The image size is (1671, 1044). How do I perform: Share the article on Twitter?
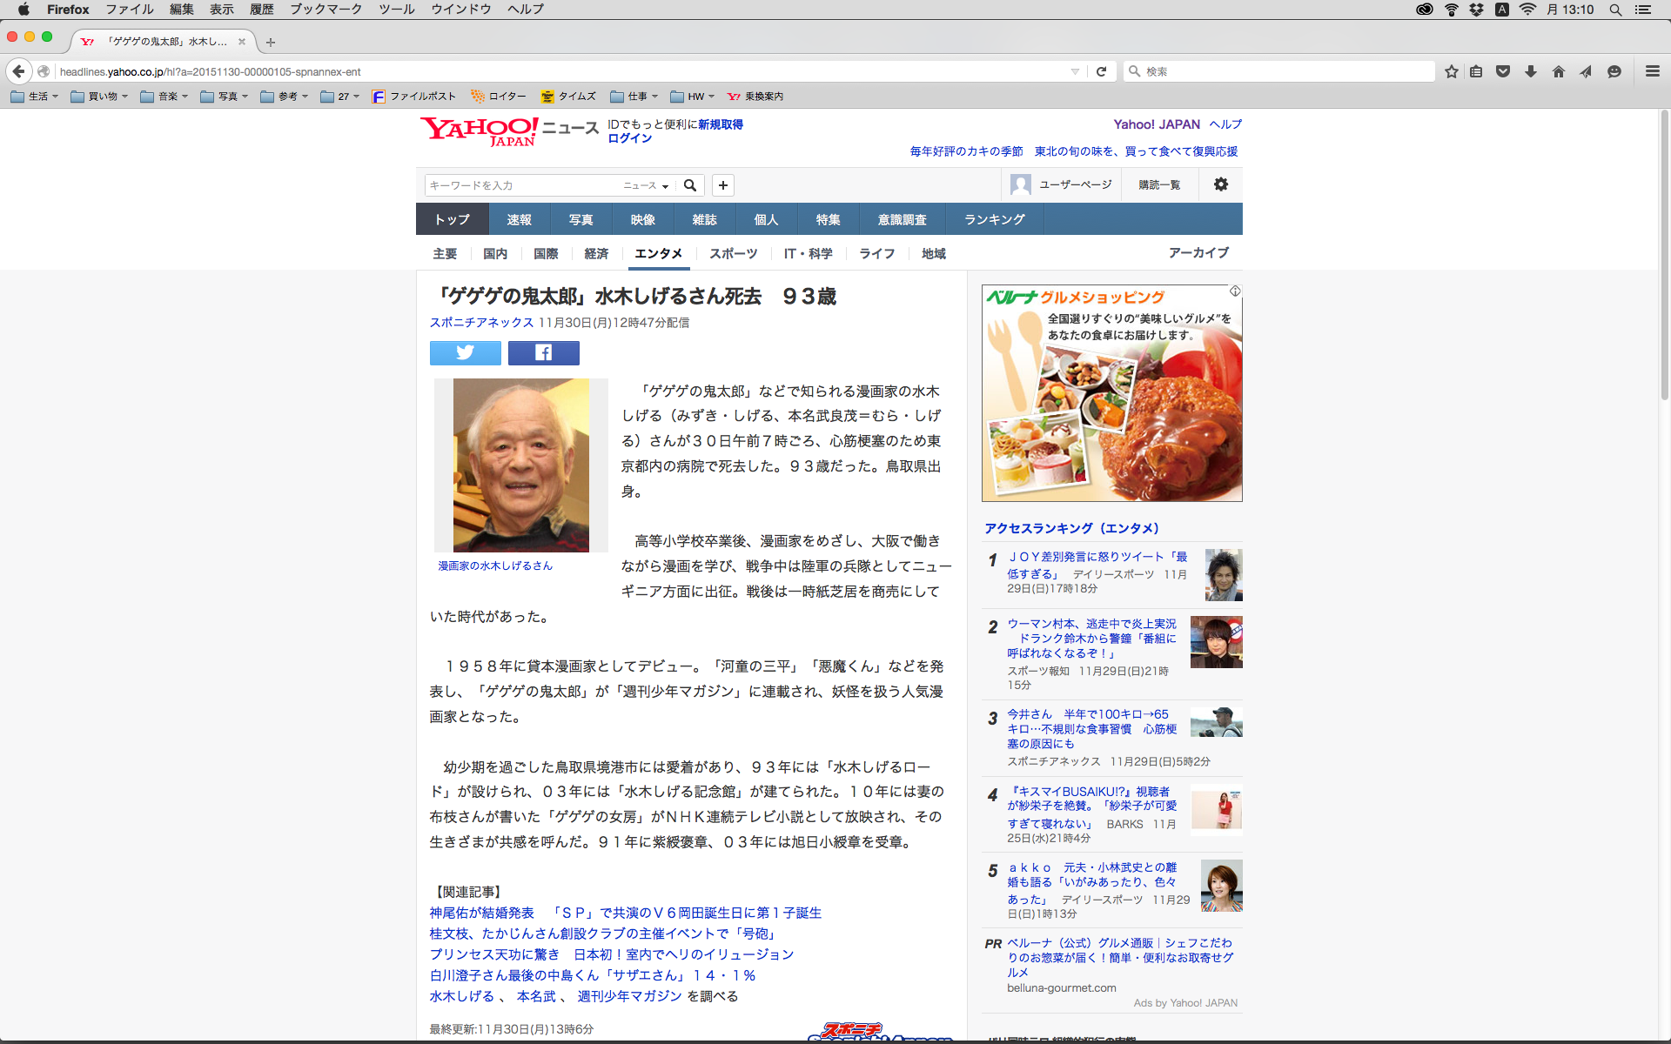click(465, 352)
